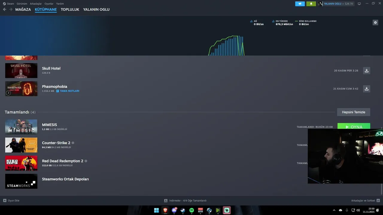Open the Steamworks thumbnail
Image resolution: width=383 pixels, height=215 pixels.
coord(21,181)
